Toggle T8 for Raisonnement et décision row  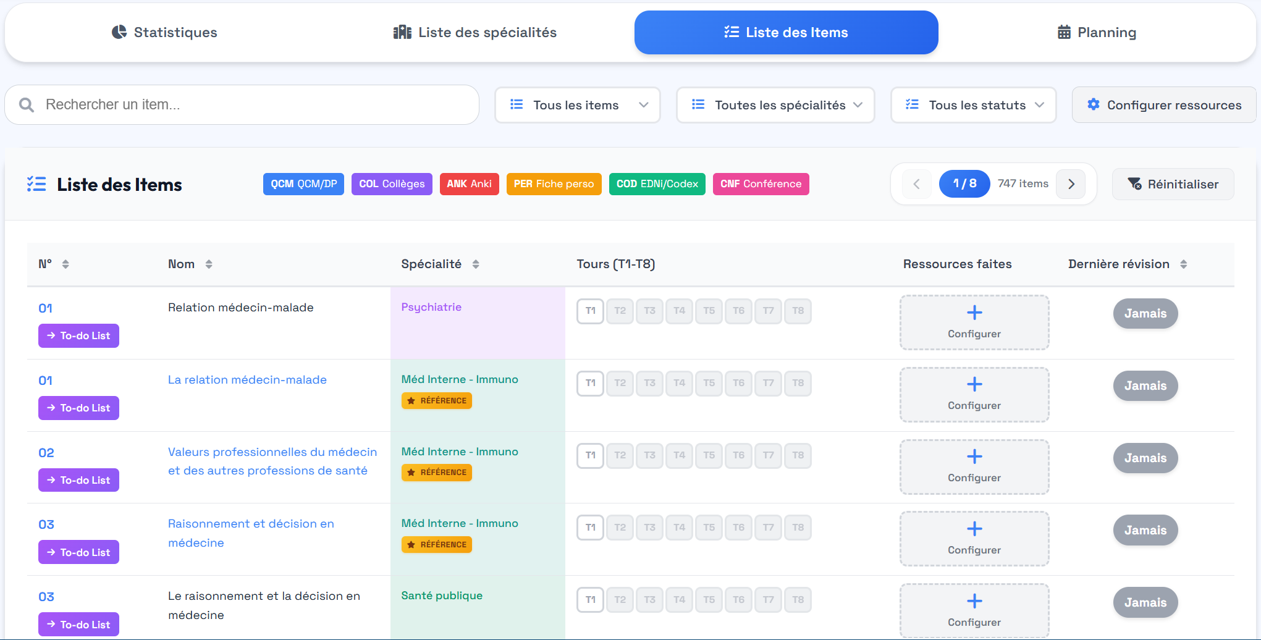coord(798,528)
